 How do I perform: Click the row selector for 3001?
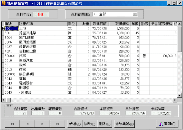(x=3, y=33)
